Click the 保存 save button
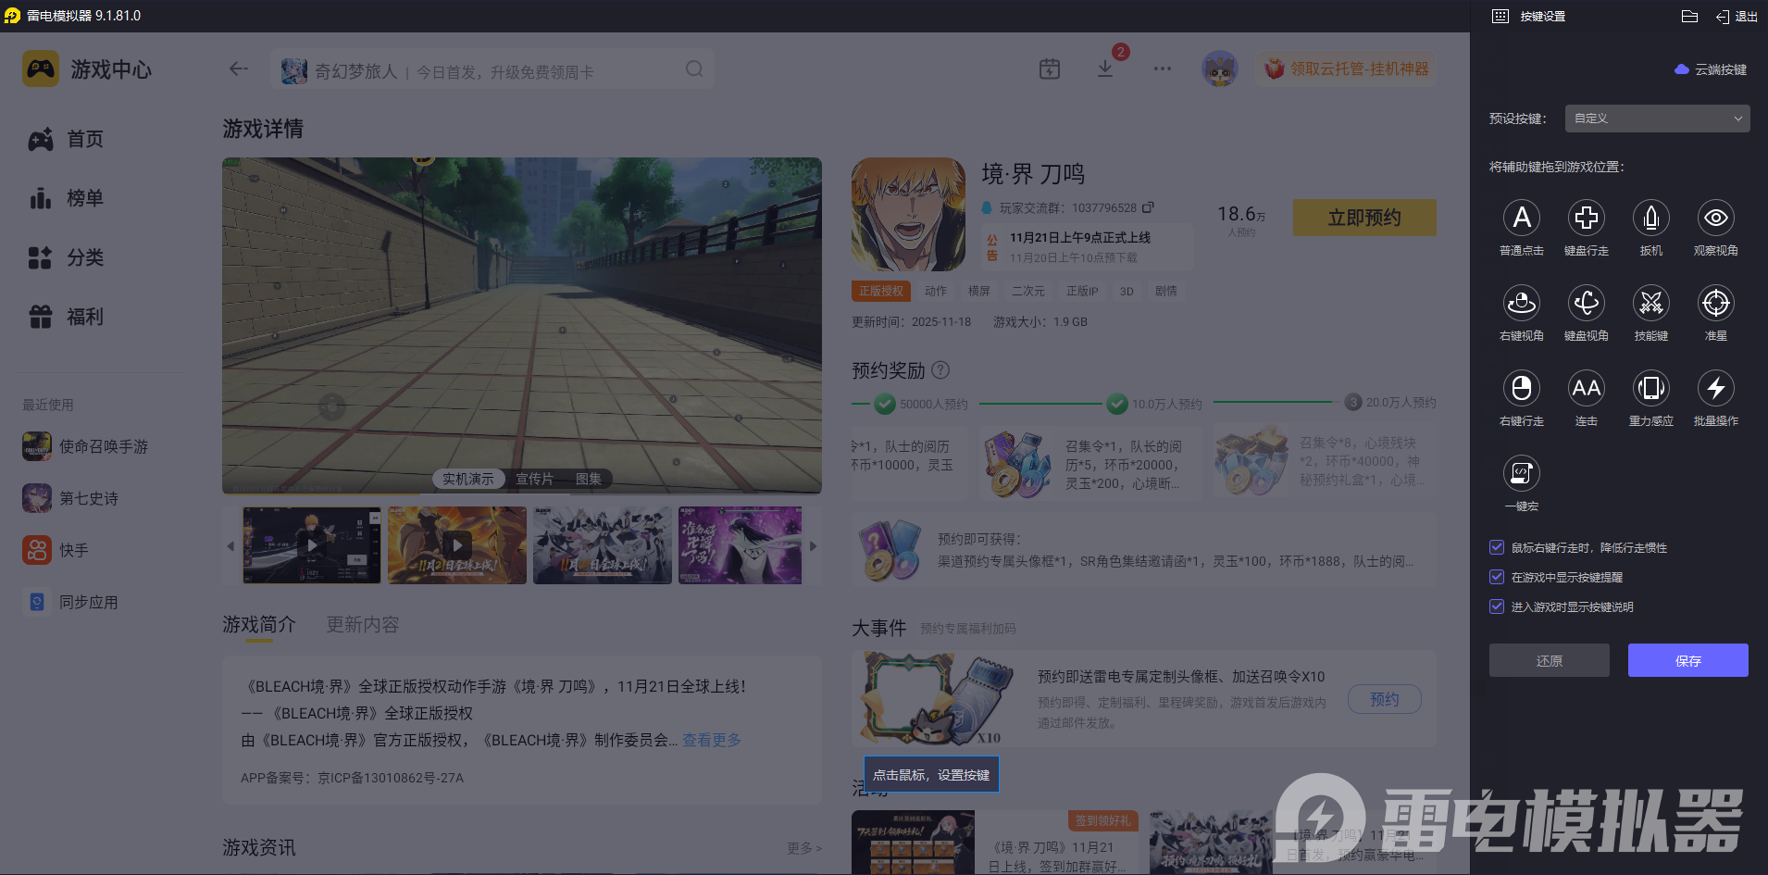 1688,660
